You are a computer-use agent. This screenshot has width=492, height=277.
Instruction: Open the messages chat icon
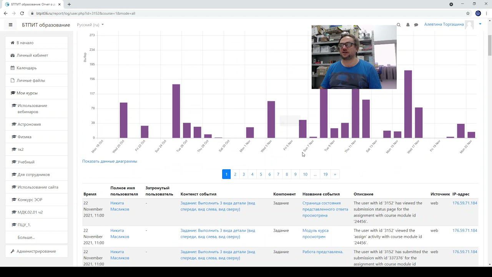pos(416,25)
